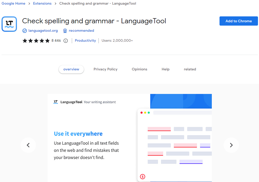Open the Google Home breadcrumb link

(x=13, y=4)
